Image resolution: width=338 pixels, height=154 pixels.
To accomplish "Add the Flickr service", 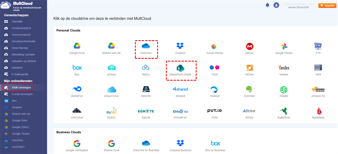I will (x=215, y=68).
